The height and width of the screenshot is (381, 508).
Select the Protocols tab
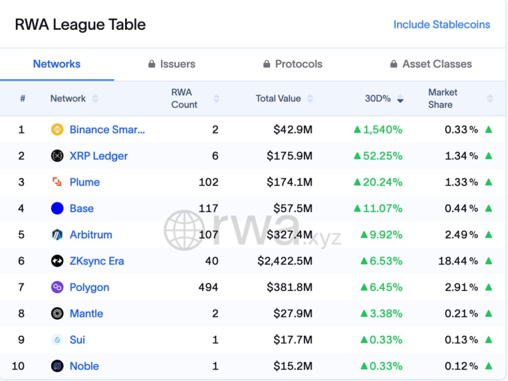[x=293, y=64]
